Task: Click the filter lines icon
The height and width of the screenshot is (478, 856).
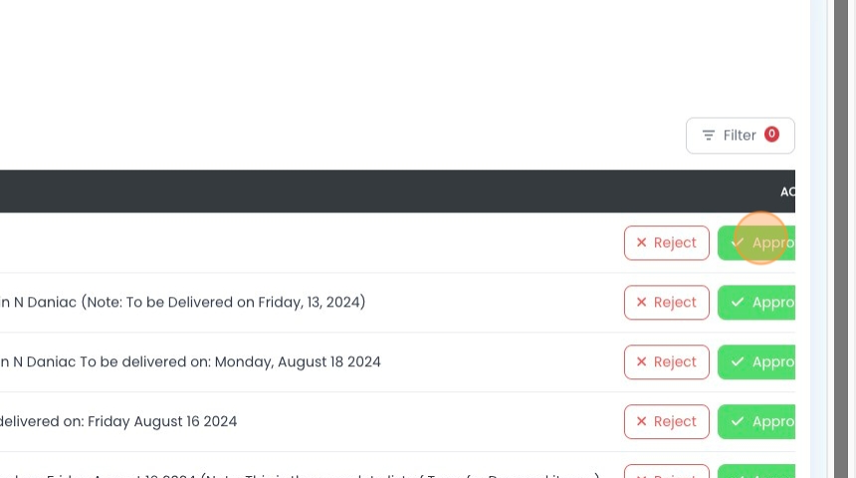Action: (x=709, y=135)
